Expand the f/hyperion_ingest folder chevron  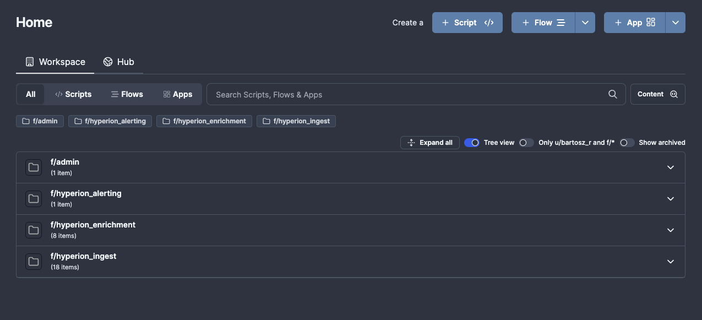[670, 262]
